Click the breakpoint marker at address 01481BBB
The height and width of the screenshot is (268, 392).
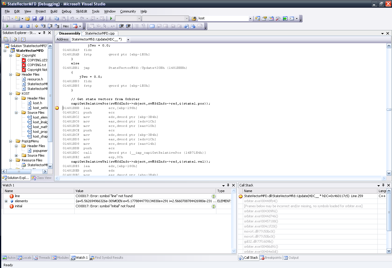(x=57, y=108)
